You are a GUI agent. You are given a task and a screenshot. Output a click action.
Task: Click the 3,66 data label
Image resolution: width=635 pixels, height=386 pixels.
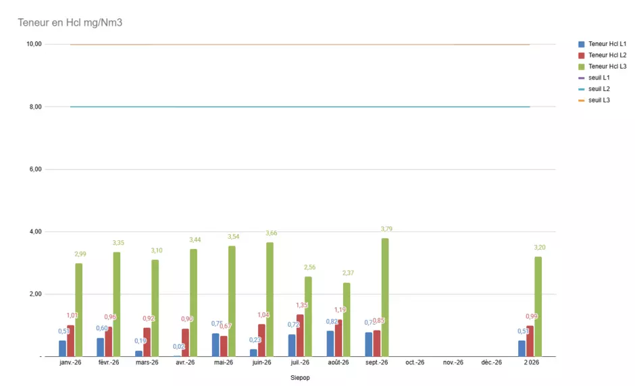(x=272, y=233)
